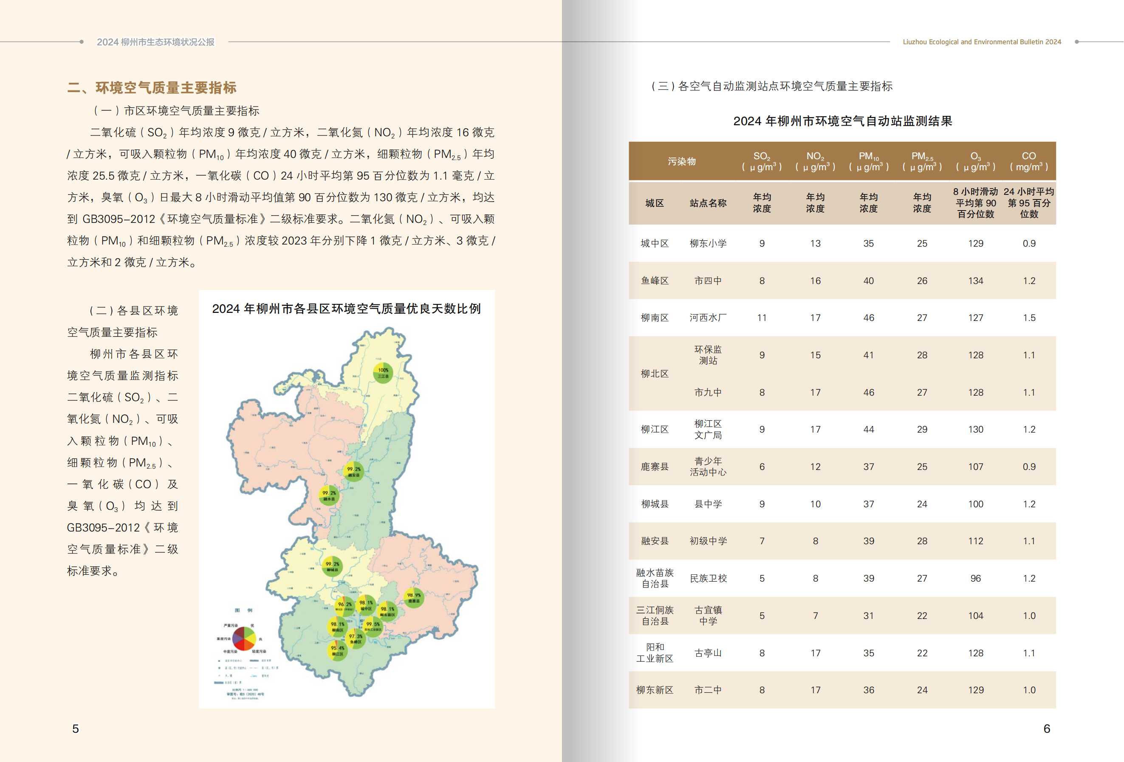Click the 环保监测站 station cell
Image resolution: width=1124 pixels, height=762 pixels.
tap(708, 355)
